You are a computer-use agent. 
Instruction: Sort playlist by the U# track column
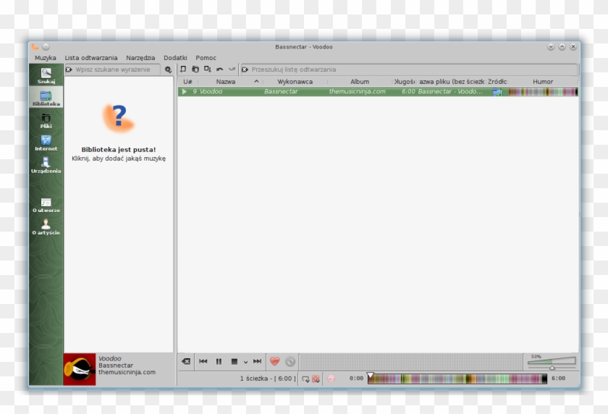187,82
